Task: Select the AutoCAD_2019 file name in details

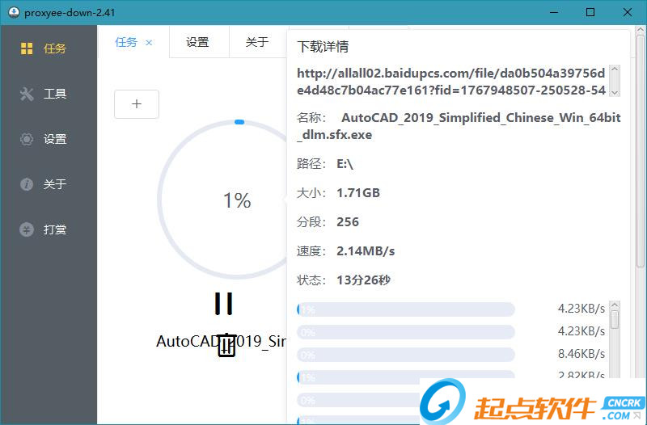Action: [459, 126]
